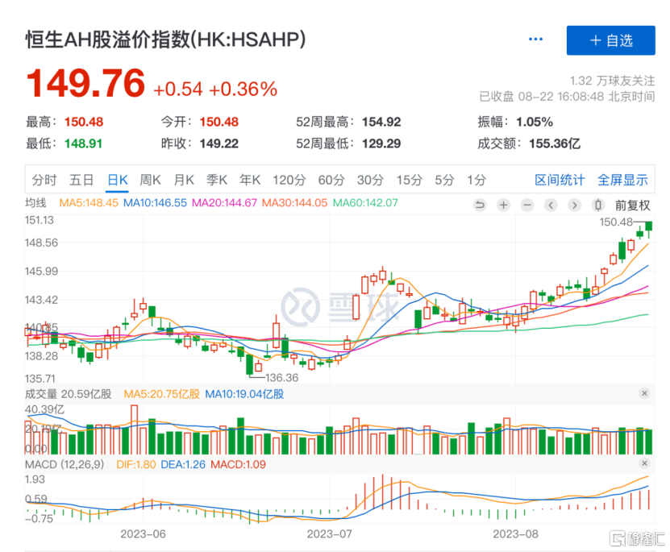Click the 今开 value 150.48
The image size is (670, 552).
coord(218,122)
